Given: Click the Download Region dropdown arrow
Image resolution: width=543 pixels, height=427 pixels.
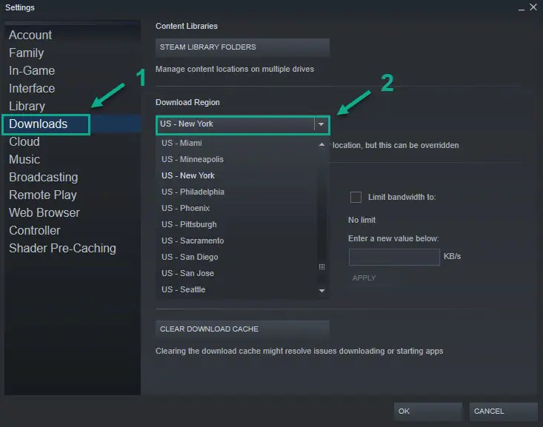Looking at the screenshot, I should (321, 124).
